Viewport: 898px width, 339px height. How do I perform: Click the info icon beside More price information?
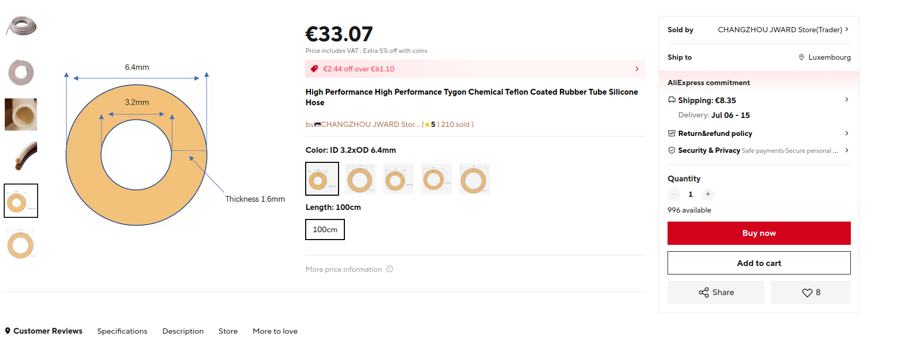(389, 269)
